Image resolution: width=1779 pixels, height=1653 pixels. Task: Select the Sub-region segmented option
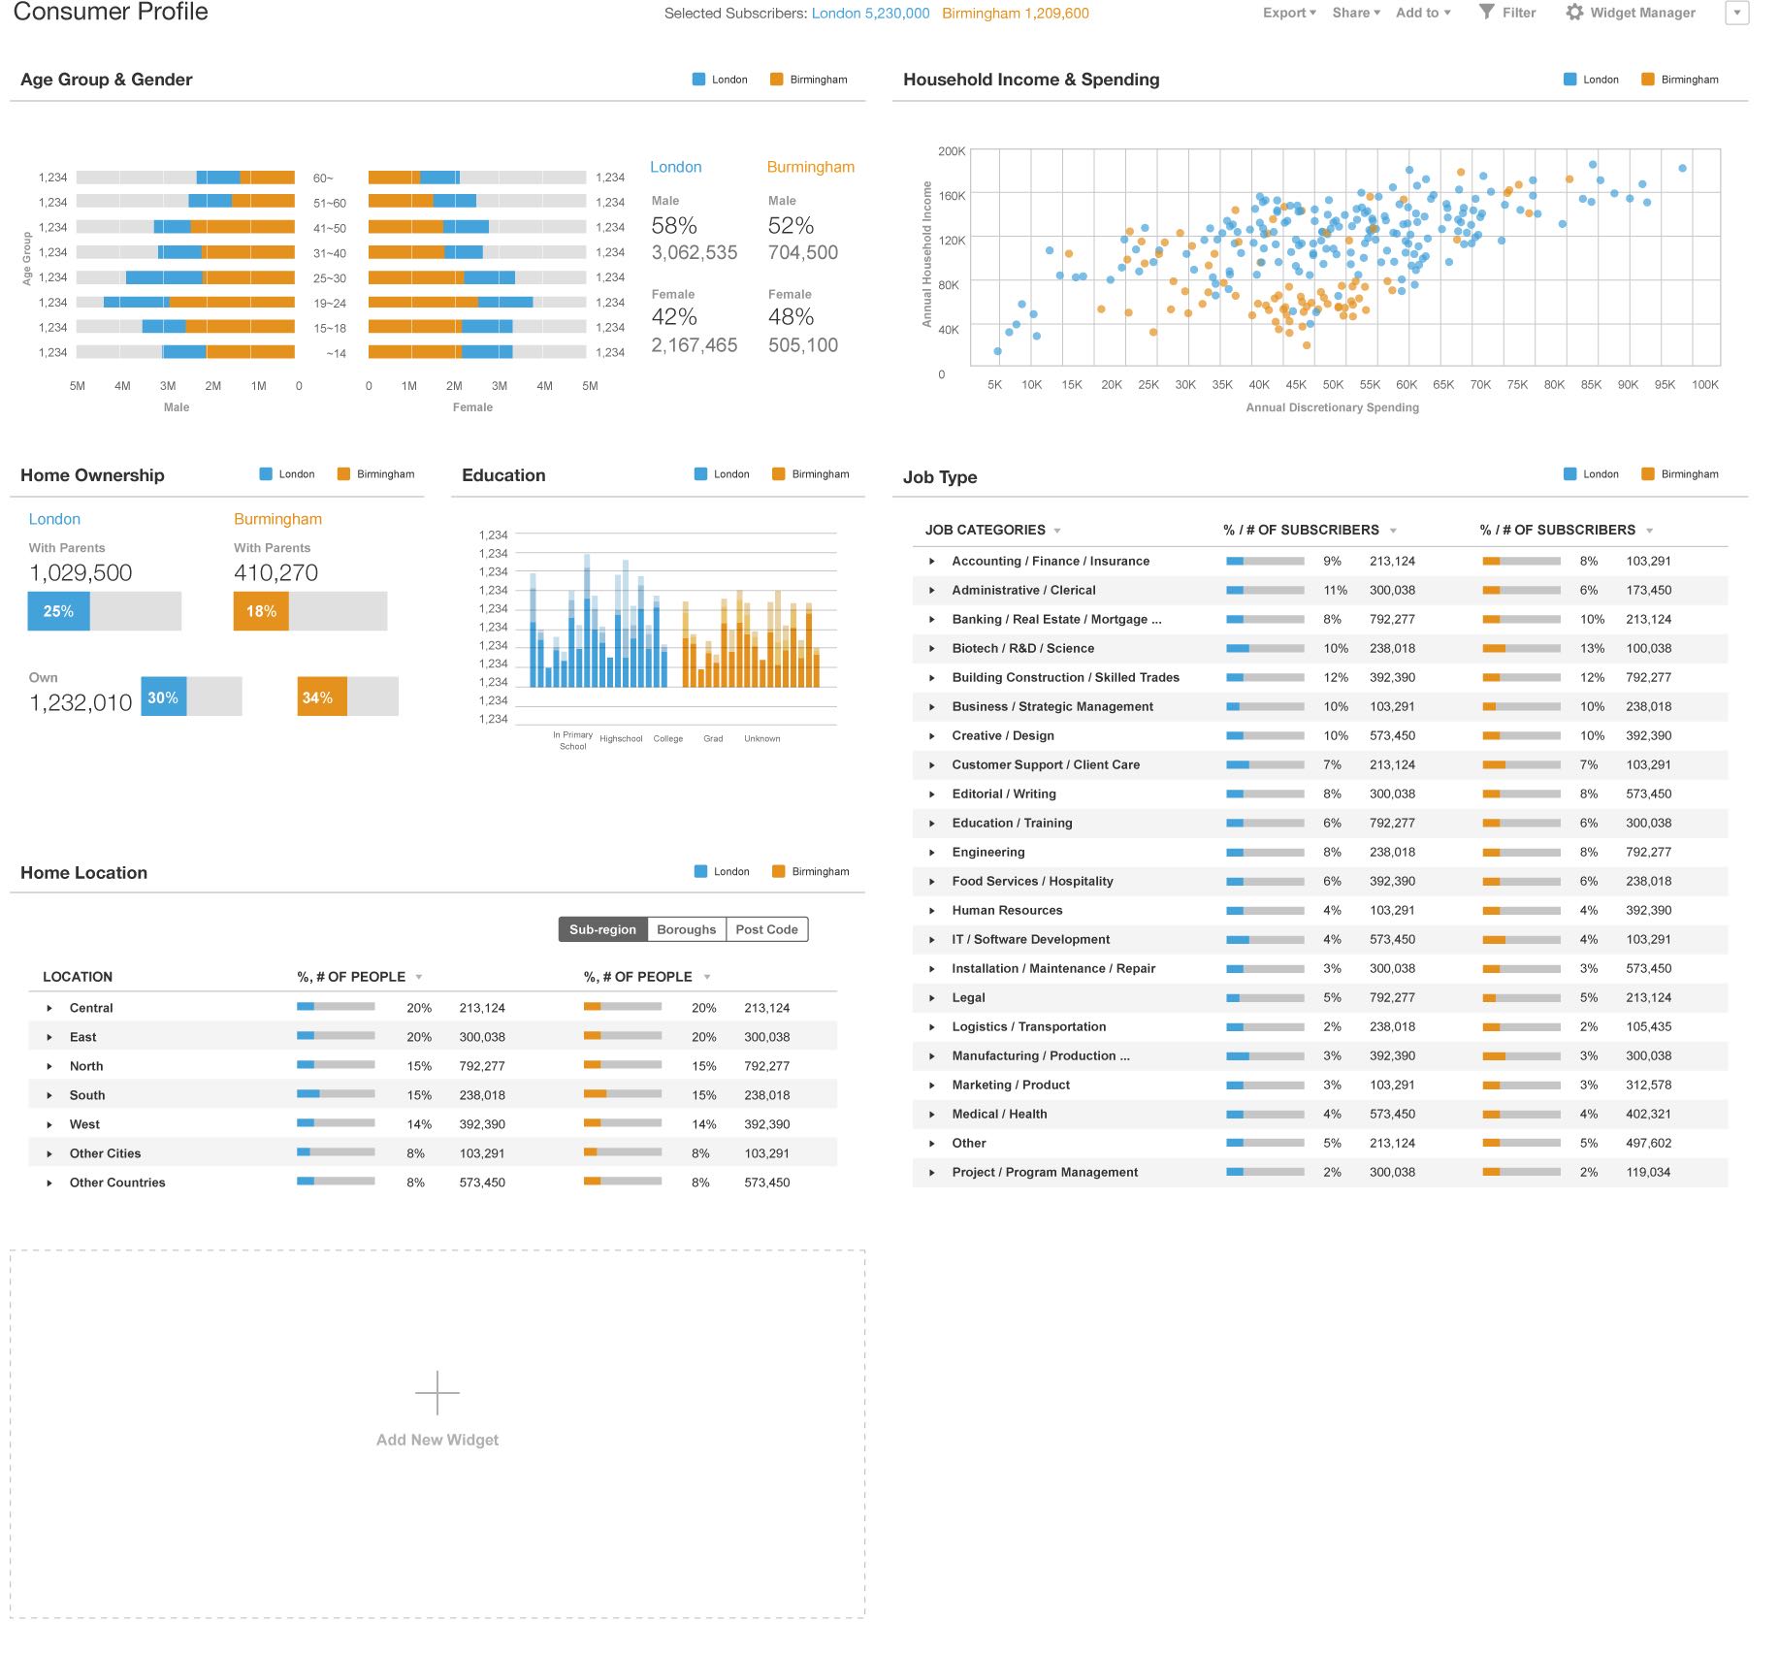pos(602,929)
